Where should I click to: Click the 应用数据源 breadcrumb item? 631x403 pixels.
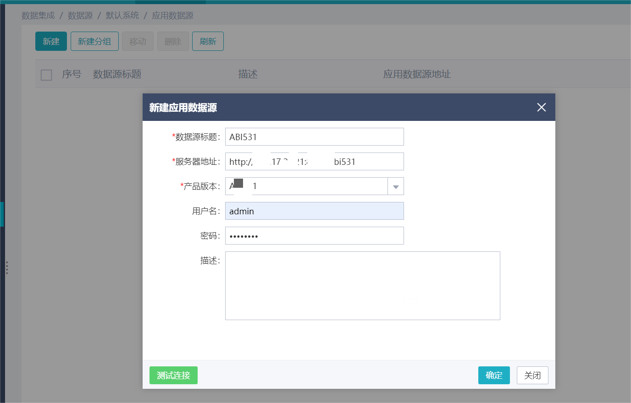tap(173, 15)
